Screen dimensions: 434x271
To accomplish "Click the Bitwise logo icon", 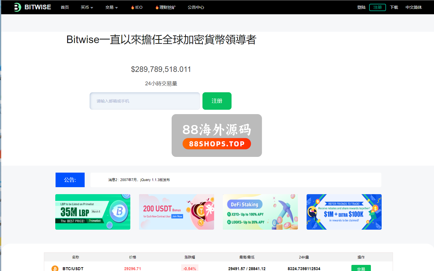I will 17,7.
